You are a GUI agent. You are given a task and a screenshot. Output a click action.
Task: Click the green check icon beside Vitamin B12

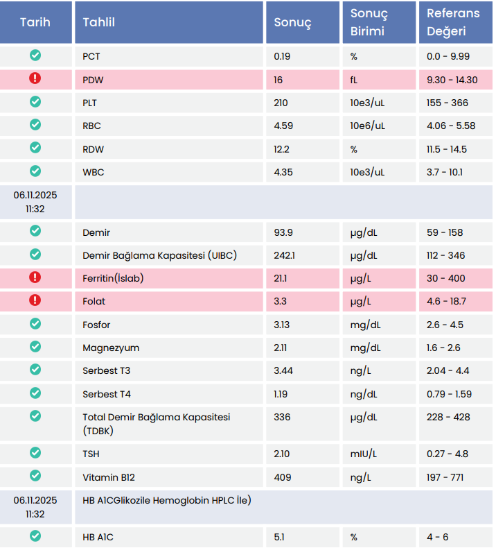pos(35,476)
